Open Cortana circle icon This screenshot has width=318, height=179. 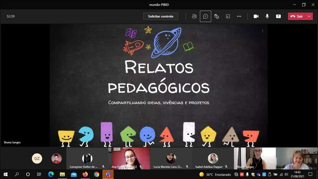(x=28, y=175)
